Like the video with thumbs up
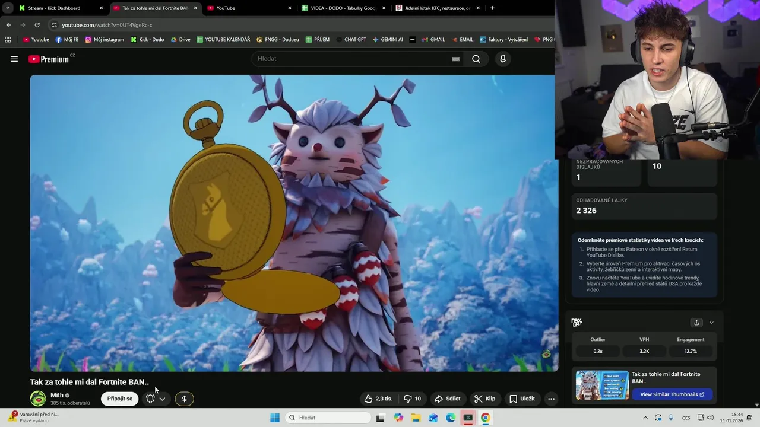760x427 pixels. (378, 399)
